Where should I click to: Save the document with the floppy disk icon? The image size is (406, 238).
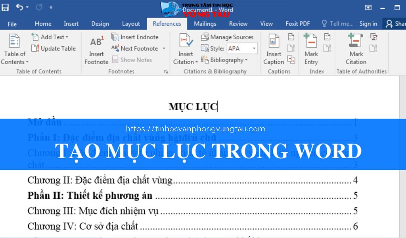(5, 7)
